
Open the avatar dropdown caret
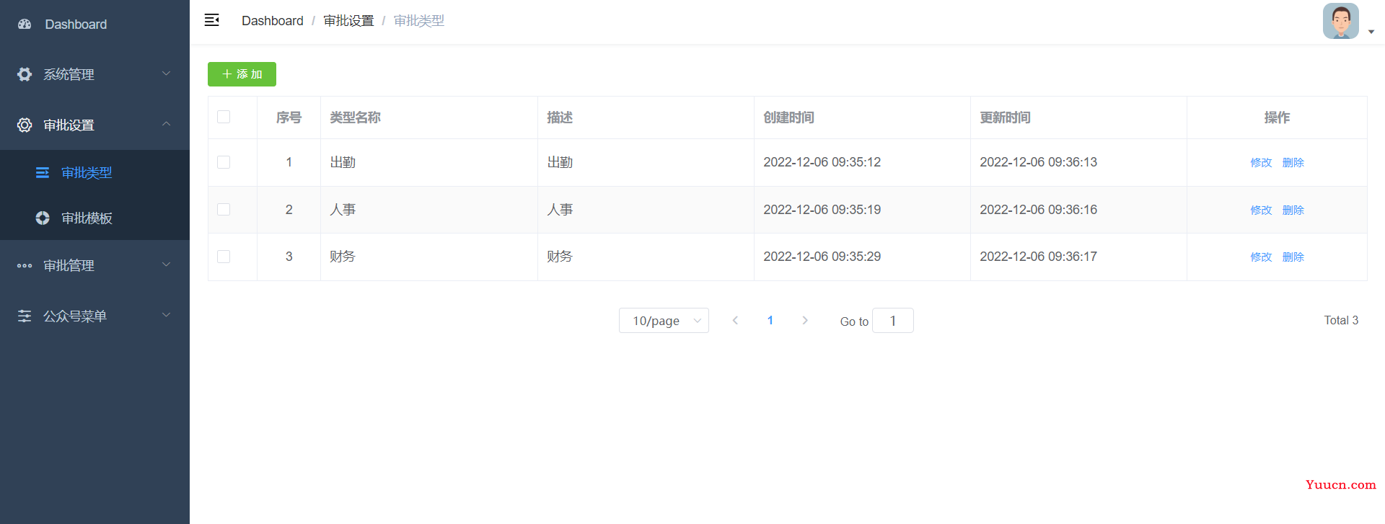coord(1371,32)
